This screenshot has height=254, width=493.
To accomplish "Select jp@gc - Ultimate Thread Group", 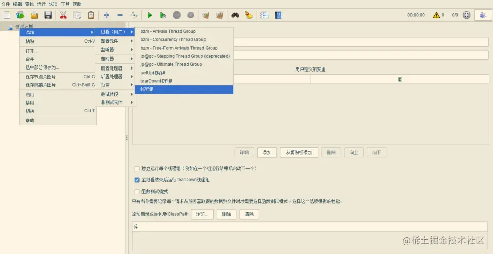I will tap(184, 64).
